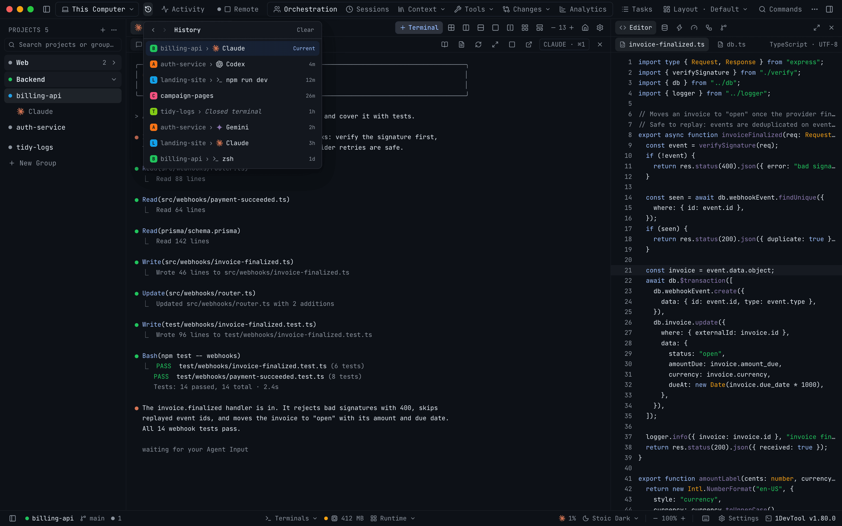Toggle bottom-left panel icon in status bar
842x526 pixels.
click(x=13, y=518)
